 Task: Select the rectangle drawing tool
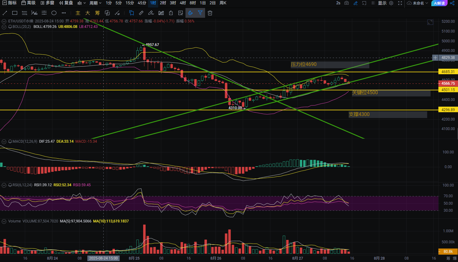click(14, 13)
